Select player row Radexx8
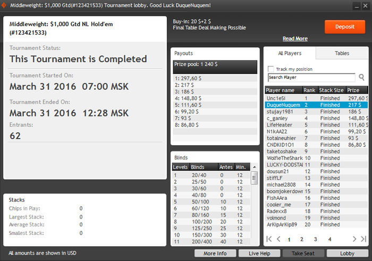 316,211
